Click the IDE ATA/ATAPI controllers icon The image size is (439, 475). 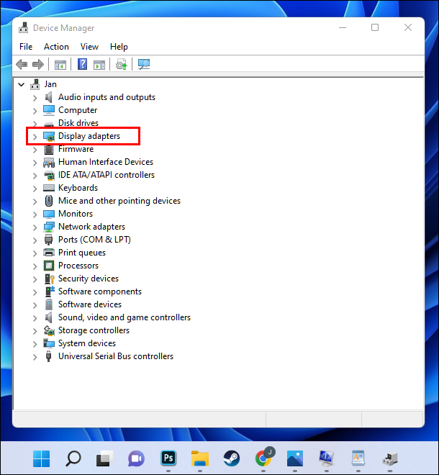49,175
